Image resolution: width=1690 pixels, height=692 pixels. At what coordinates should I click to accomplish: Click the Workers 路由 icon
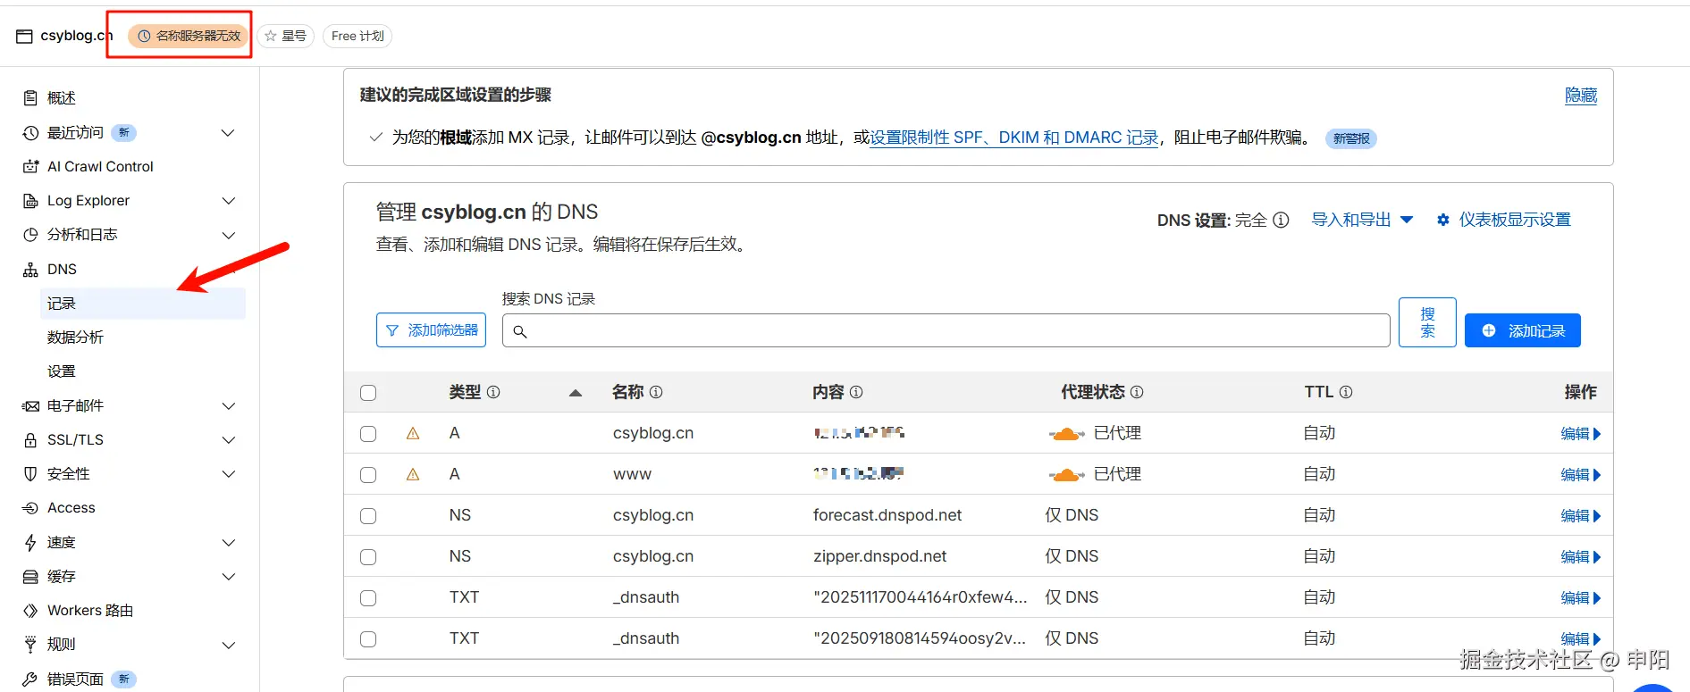click(x=30, y=611)
